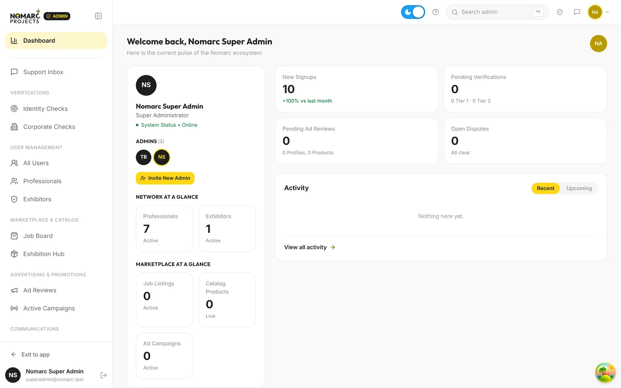Open the messages chat icon in header
Viewport: 621px width, 388px height.
point(577,12)
